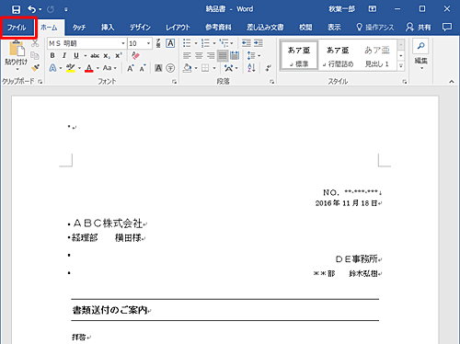
Task: Click the decrease indent icon
Action: click(247, 43)
